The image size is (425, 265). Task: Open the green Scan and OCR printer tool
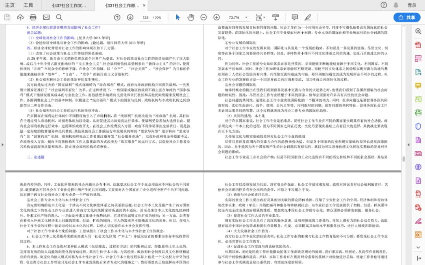(x=418, y=113)
